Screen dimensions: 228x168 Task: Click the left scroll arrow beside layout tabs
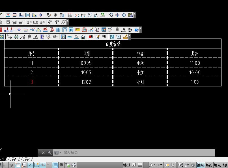(1, 150)
